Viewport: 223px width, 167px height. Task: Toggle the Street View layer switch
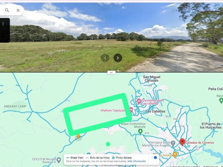(154, 158)
